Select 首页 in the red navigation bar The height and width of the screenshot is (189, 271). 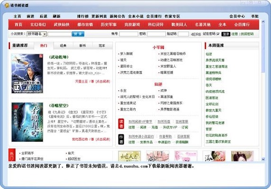tap(18, 25)
